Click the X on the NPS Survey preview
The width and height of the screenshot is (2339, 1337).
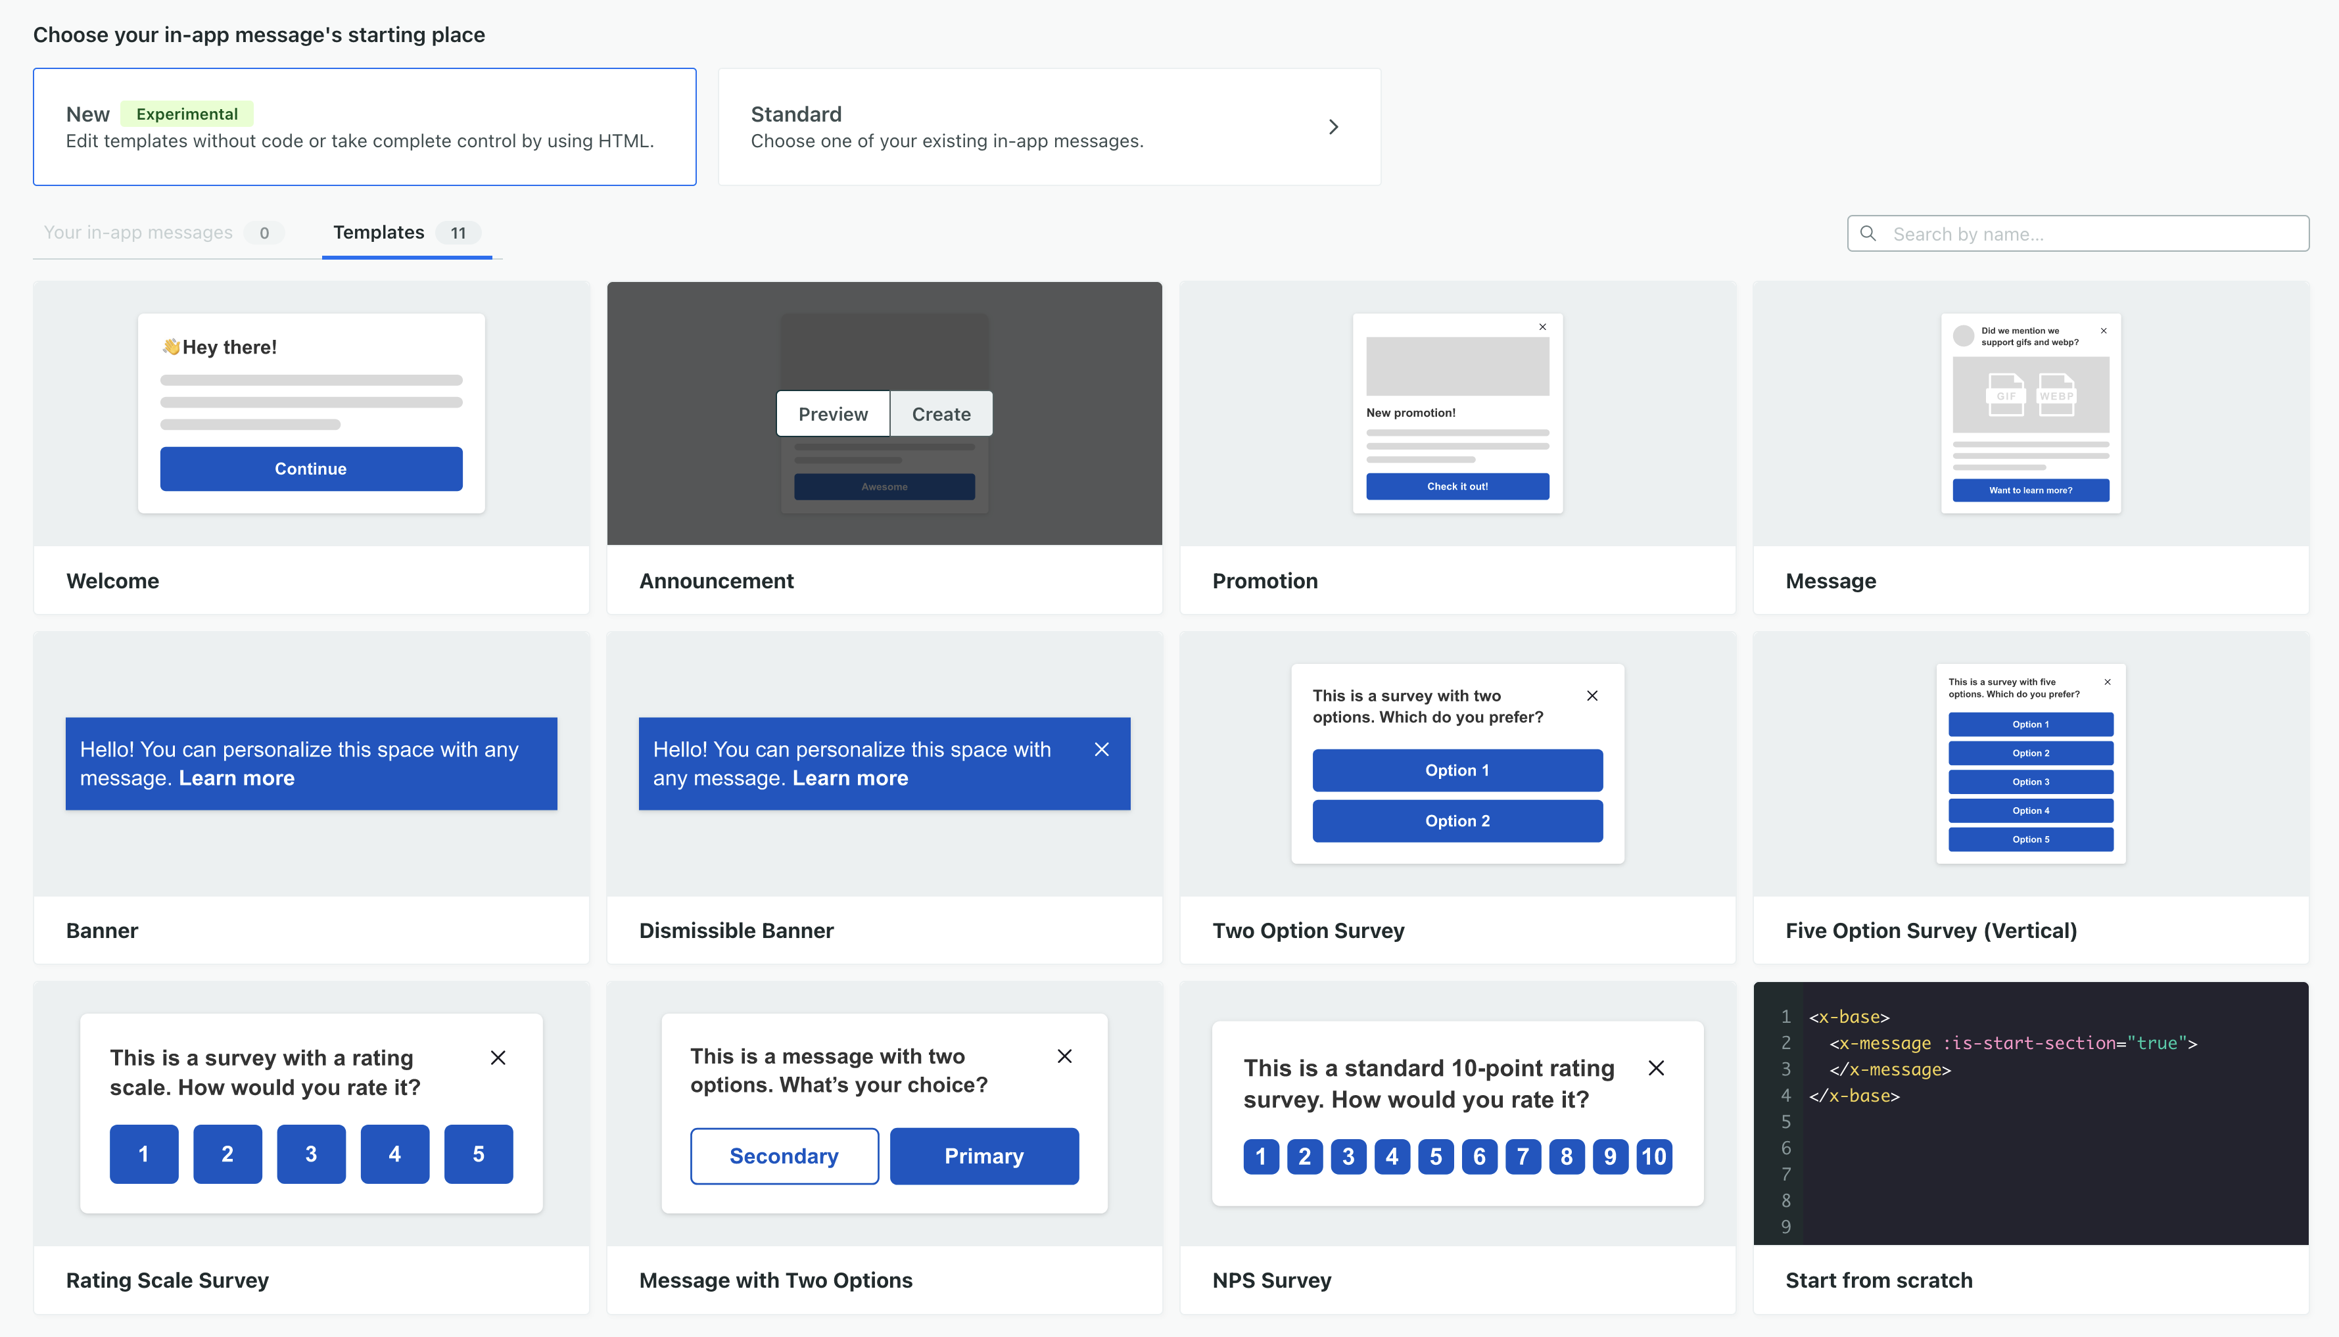pyautogui.click(x=1656, y=1068)
